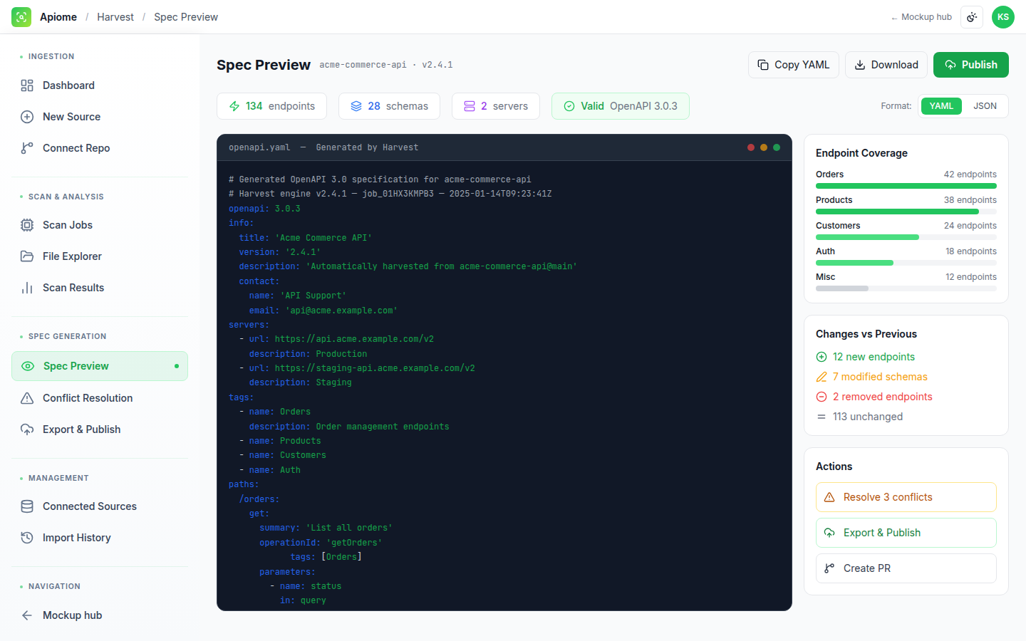Click the minus icon beside 2 removed endpoints
The image size is (1026, 641).
click(822, 397)
